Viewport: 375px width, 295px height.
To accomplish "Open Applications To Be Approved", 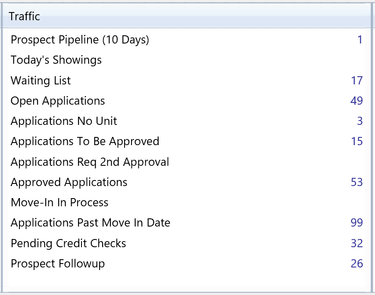I will coord(85,141).
